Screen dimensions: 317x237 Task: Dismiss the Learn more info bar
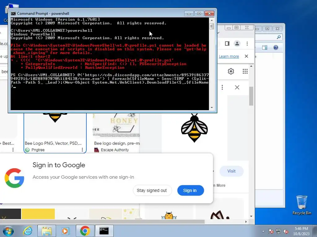(246, 56)
